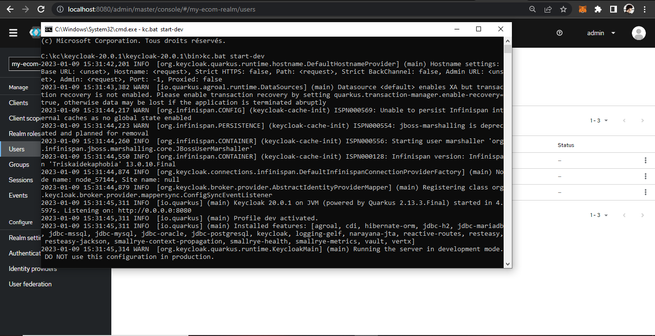Click the Configure section label
The image size is (655, 336).
[21, 222]
